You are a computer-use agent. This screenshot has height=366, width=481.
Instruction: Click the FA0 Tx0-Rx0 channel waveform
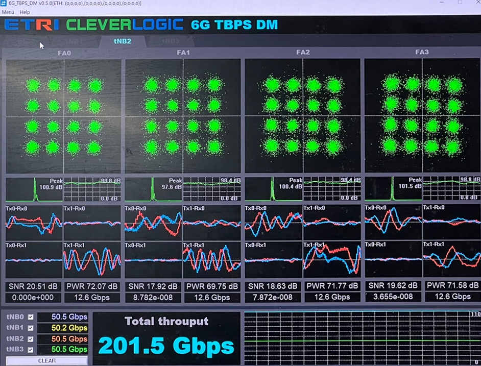point(34,223)
